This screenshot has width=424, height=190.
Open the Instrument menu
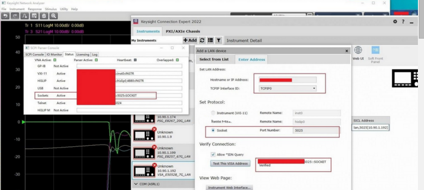pyautogui.click(x=17, y=9)
